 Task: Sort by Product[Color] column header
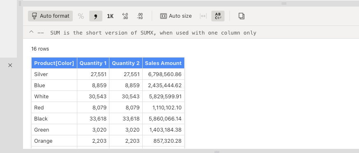[54, 63]
